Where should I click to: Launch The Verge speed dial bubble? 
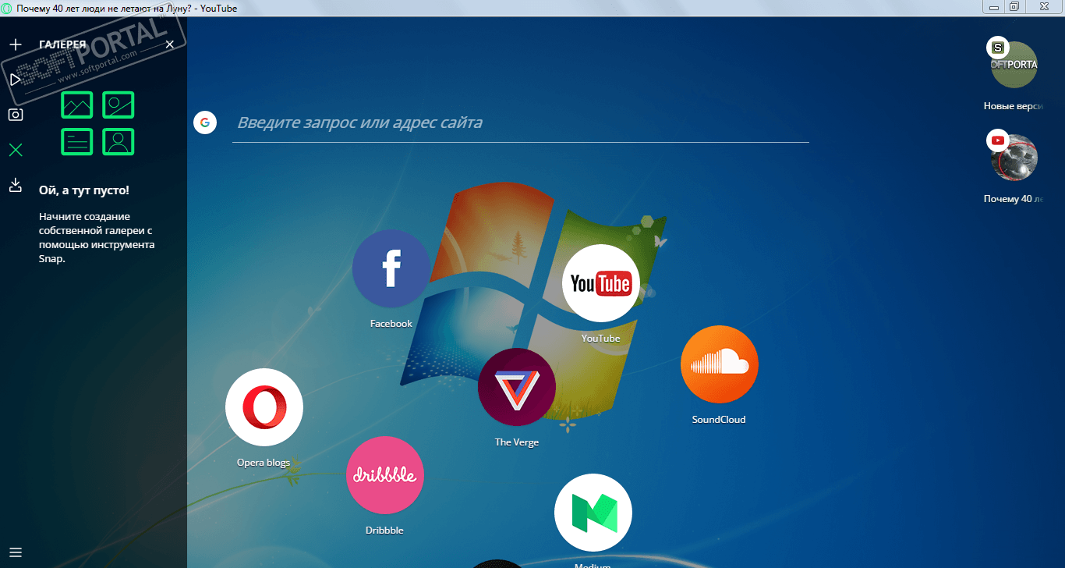517,387
